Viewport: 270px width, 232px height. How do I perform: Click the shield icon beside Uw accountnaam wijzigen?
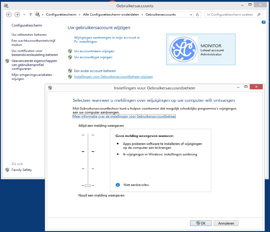[70, 51]
